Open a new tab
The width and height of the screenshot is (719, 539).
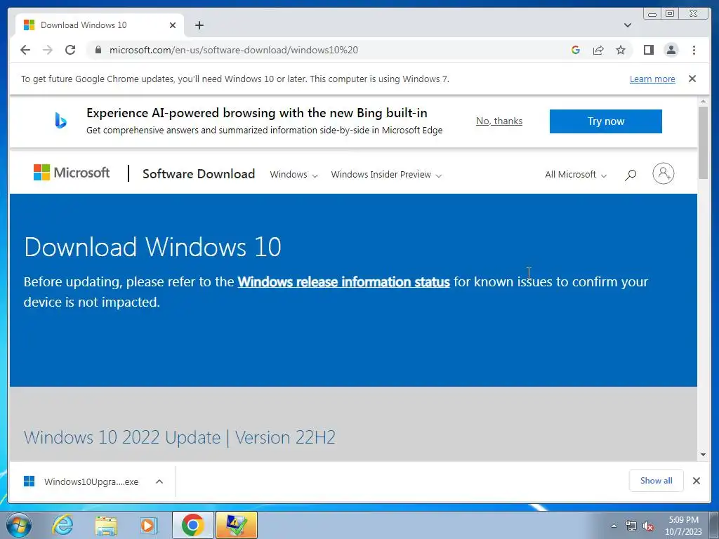coord(199,25)
